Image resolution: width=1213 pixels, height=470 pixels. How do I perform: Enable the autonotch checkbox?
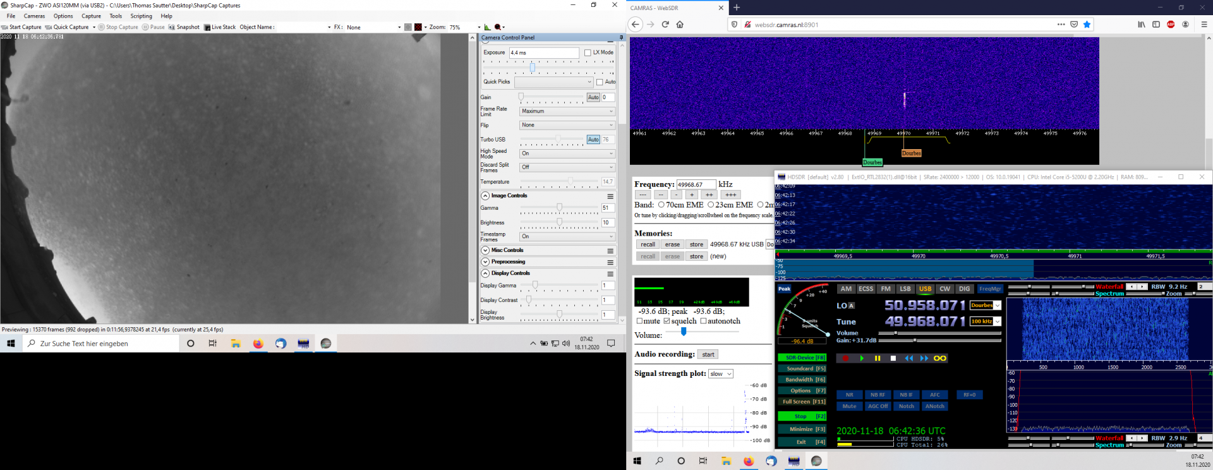pos(703,321)
